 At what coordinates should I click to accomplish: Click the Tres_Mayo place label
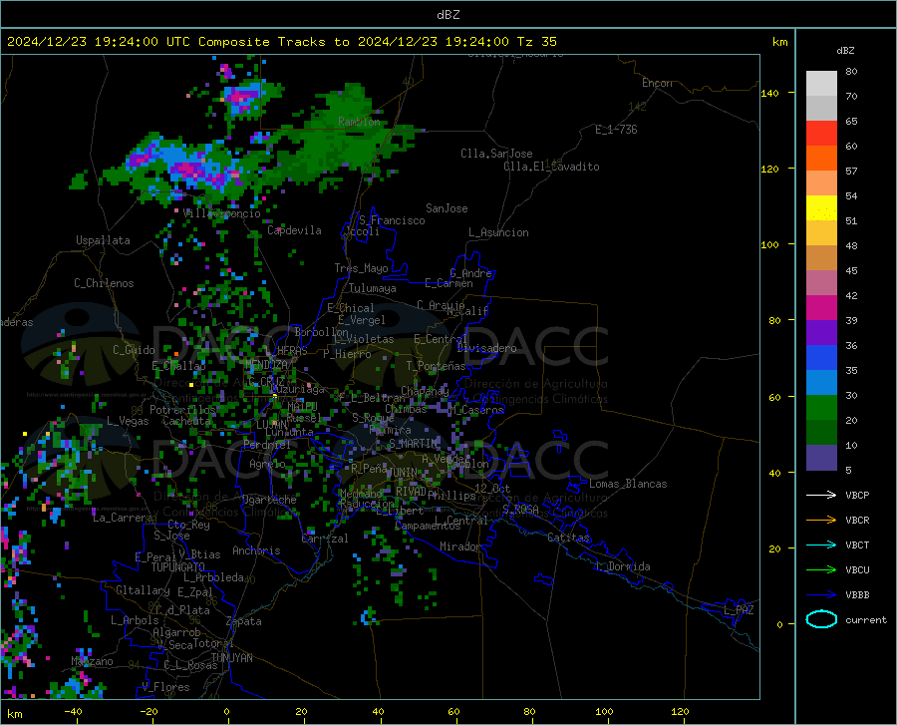point(361,268)
